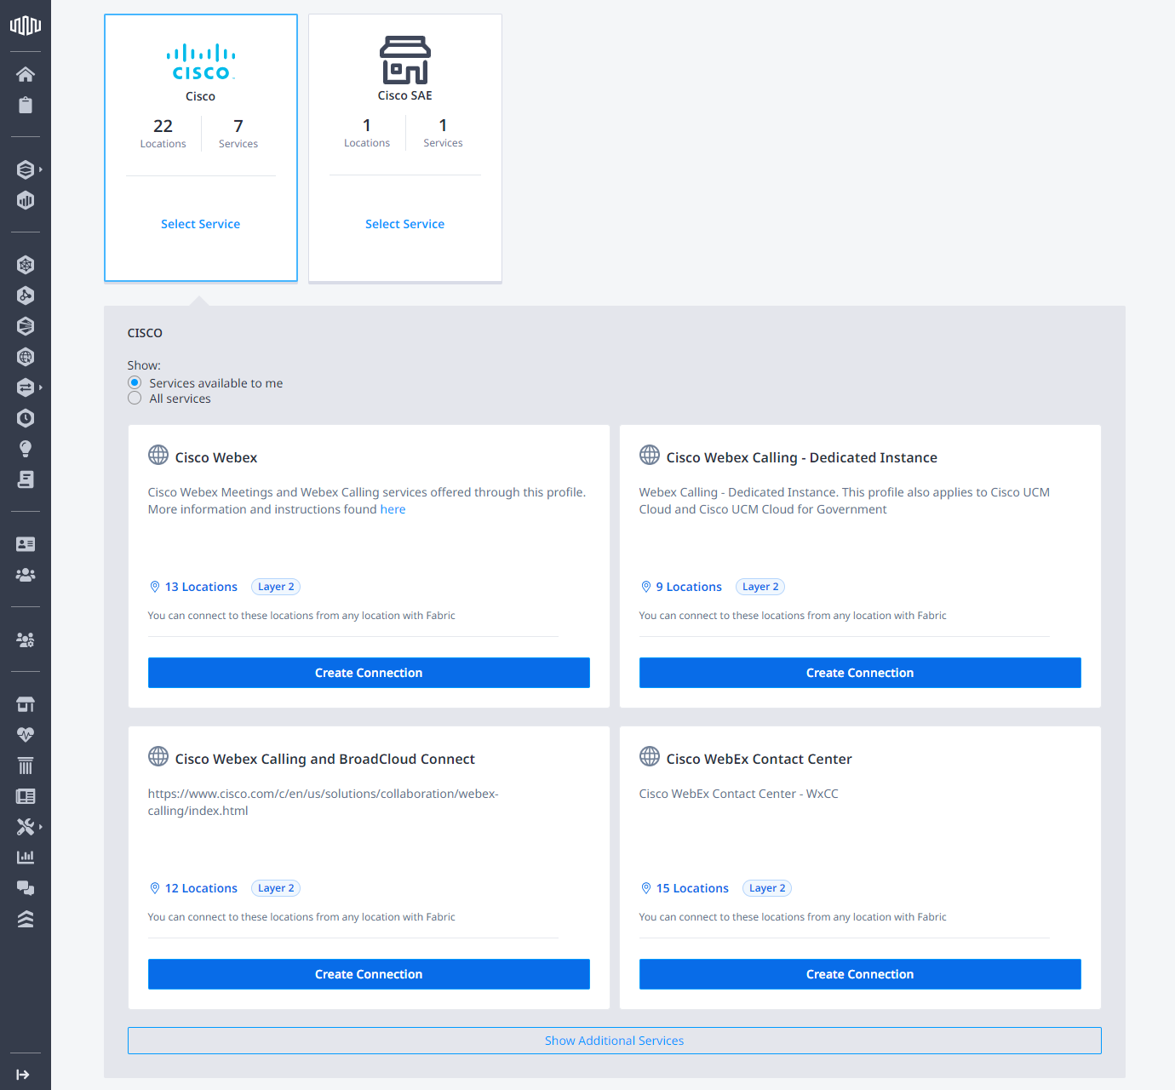Click the Layer 2 tag on Contact Center card
This screenshot has width=1175, height=1090.
767,888
